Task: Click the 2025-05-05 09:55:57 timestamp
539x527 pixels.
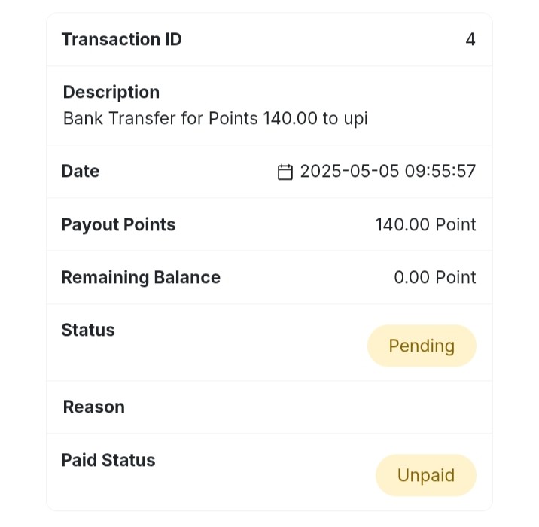Action: (388, 171)
